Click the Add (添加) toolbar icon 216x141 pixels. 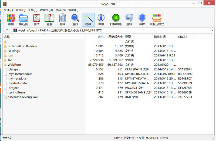coord(11,19)
